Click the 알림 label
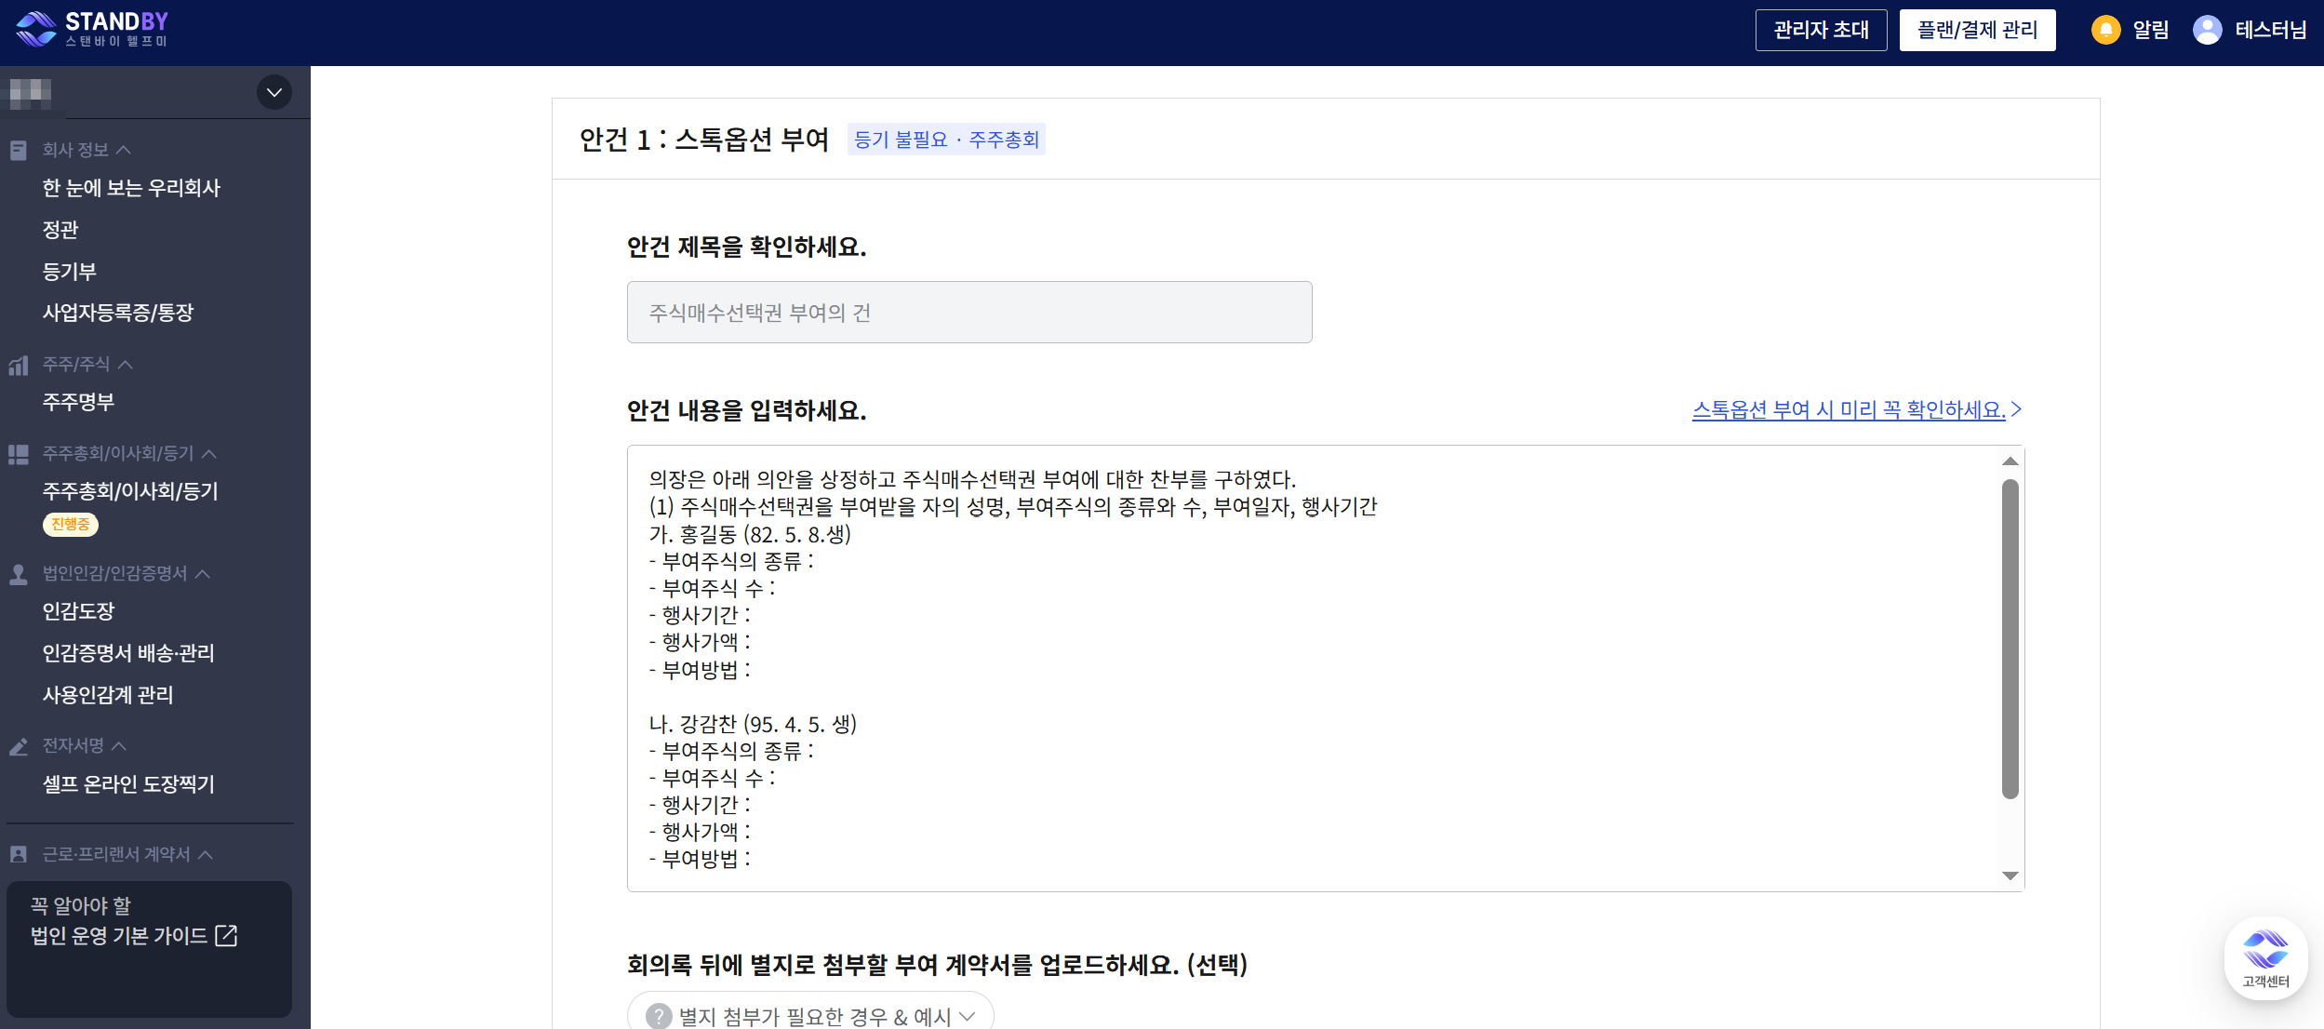 2150,30
